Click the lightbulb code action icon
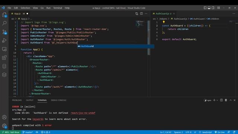The width and height of the screenshot is (238, 134). 164,22
